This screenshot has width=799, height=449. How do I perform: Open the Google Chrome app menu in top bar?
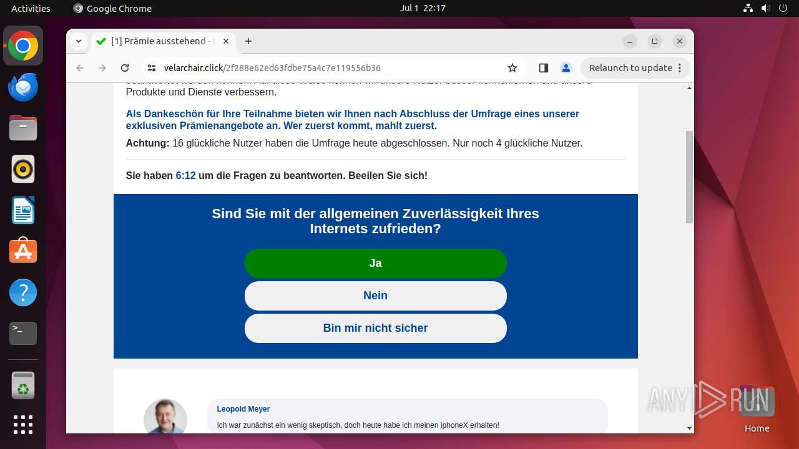[x=112, y=8]
